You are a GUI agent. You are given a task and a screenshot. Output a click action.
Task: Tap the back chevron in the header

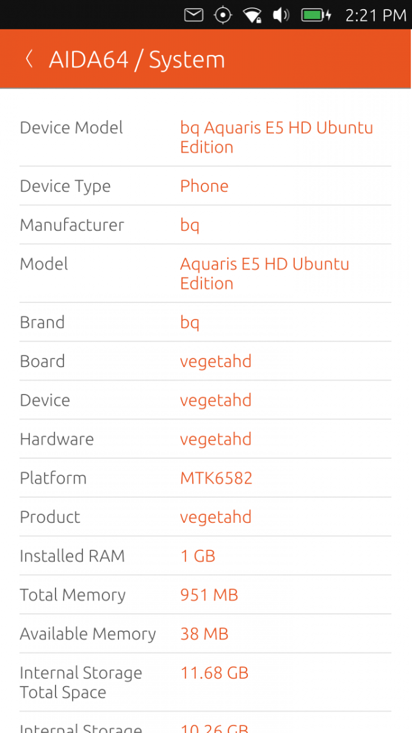29,59
